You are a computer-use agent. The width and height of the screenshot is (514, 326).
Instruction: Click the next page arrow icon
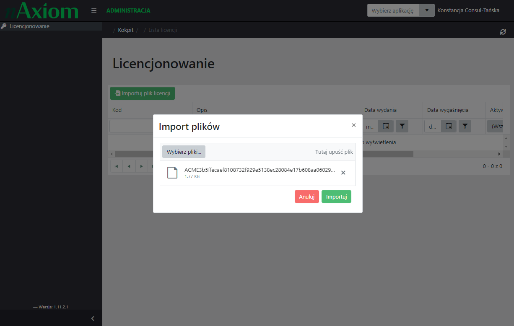[141, 166]
